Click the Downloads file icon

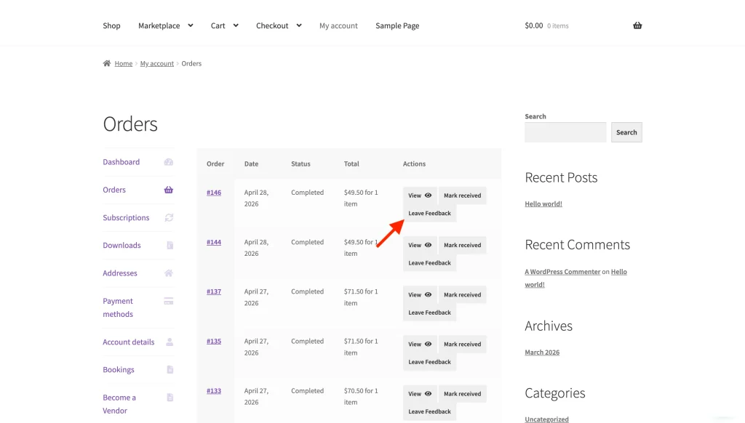[170, 246]
